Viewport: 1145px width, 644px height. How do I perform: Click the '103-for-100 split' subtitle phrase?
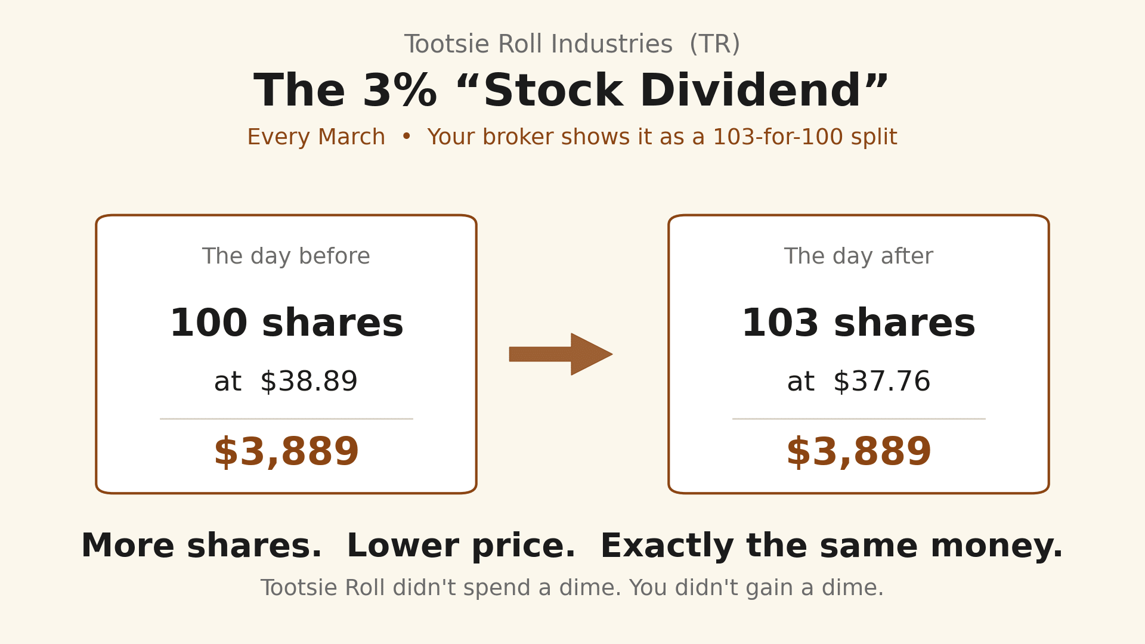pos(805,137)
